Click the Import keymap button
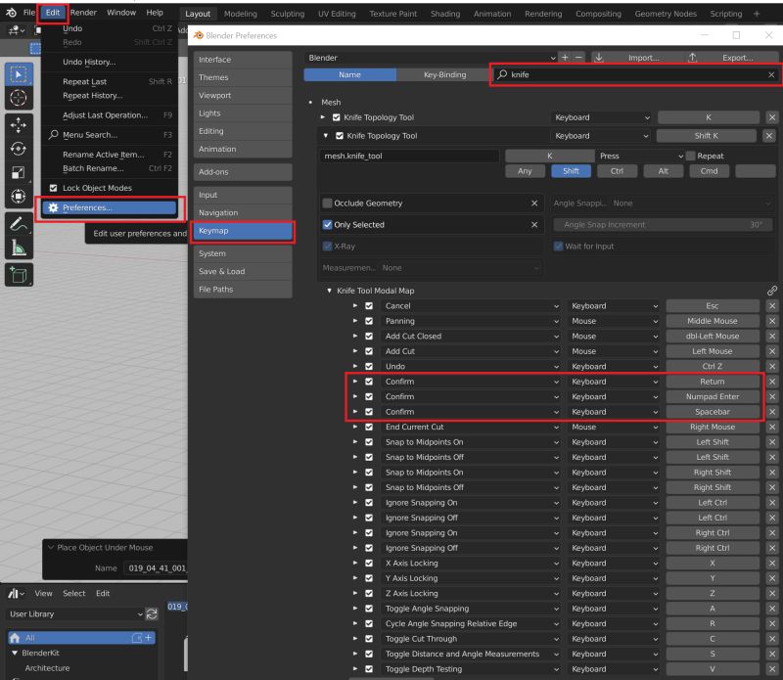Viewport: 783px width, 680px height. click(x=643, y=58)
